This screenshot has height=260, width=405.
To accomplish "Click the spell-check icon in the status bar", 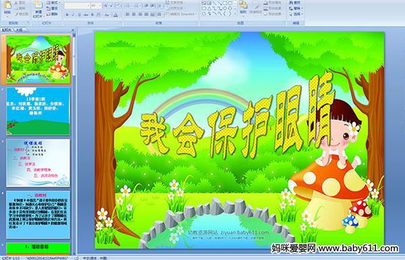I will pyautogui.click(x=77, y=258).
